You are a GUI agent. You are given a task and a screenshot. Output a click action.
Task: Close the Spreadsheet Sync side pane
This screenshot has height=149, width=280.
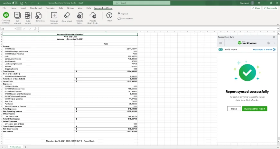click(x=274, y=37)
